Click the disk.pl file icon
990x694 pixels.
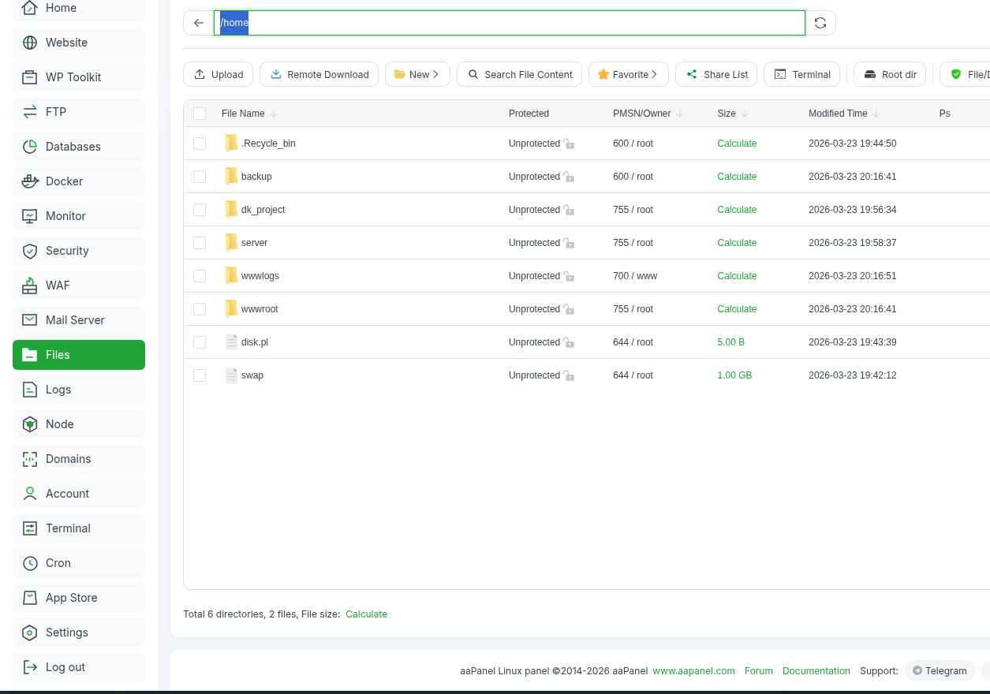click(x=231, y=342)
